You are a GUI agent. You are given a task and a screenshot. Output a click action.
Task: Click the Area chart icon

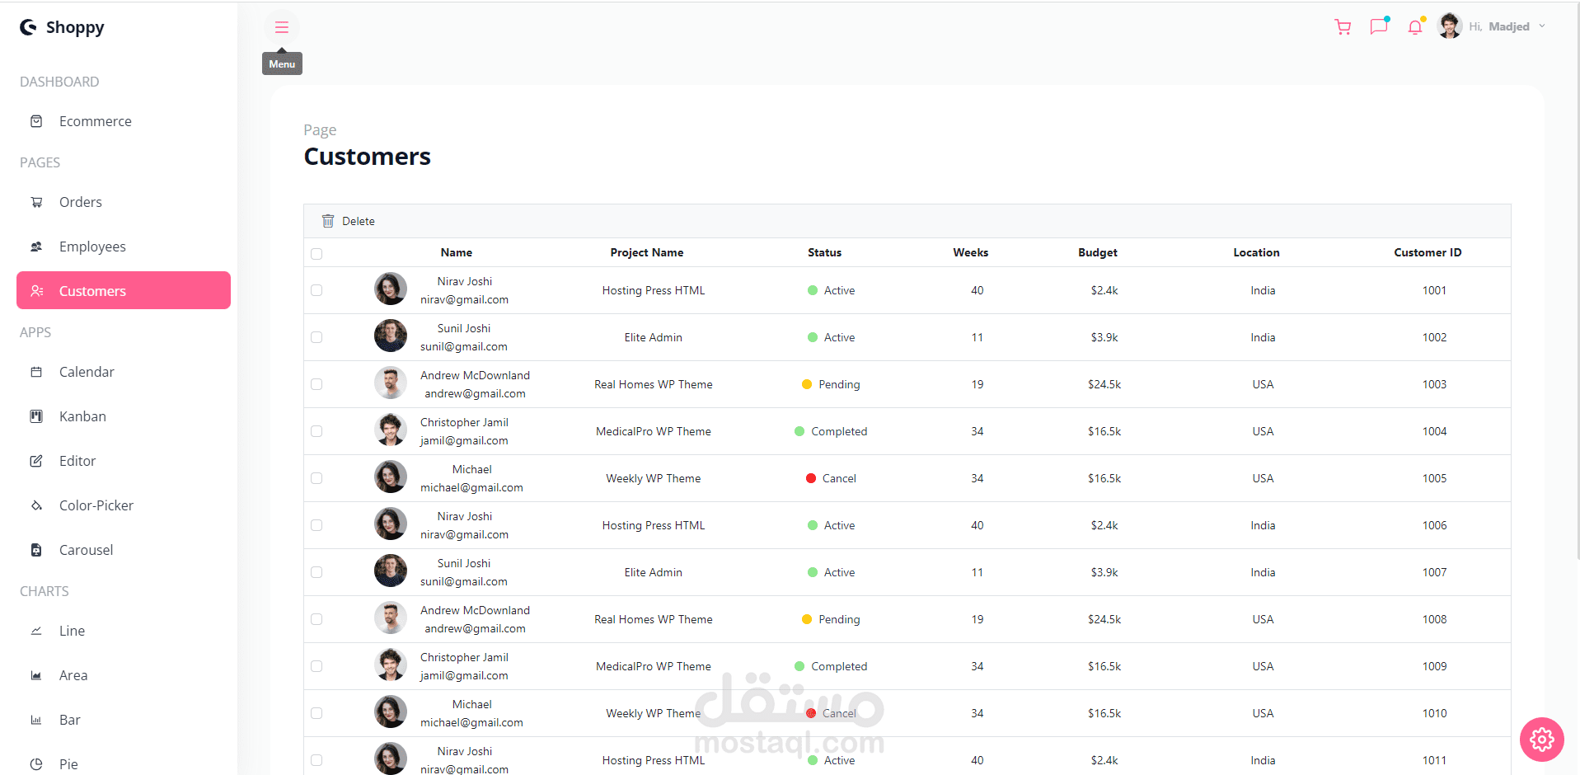coord(36,675)
